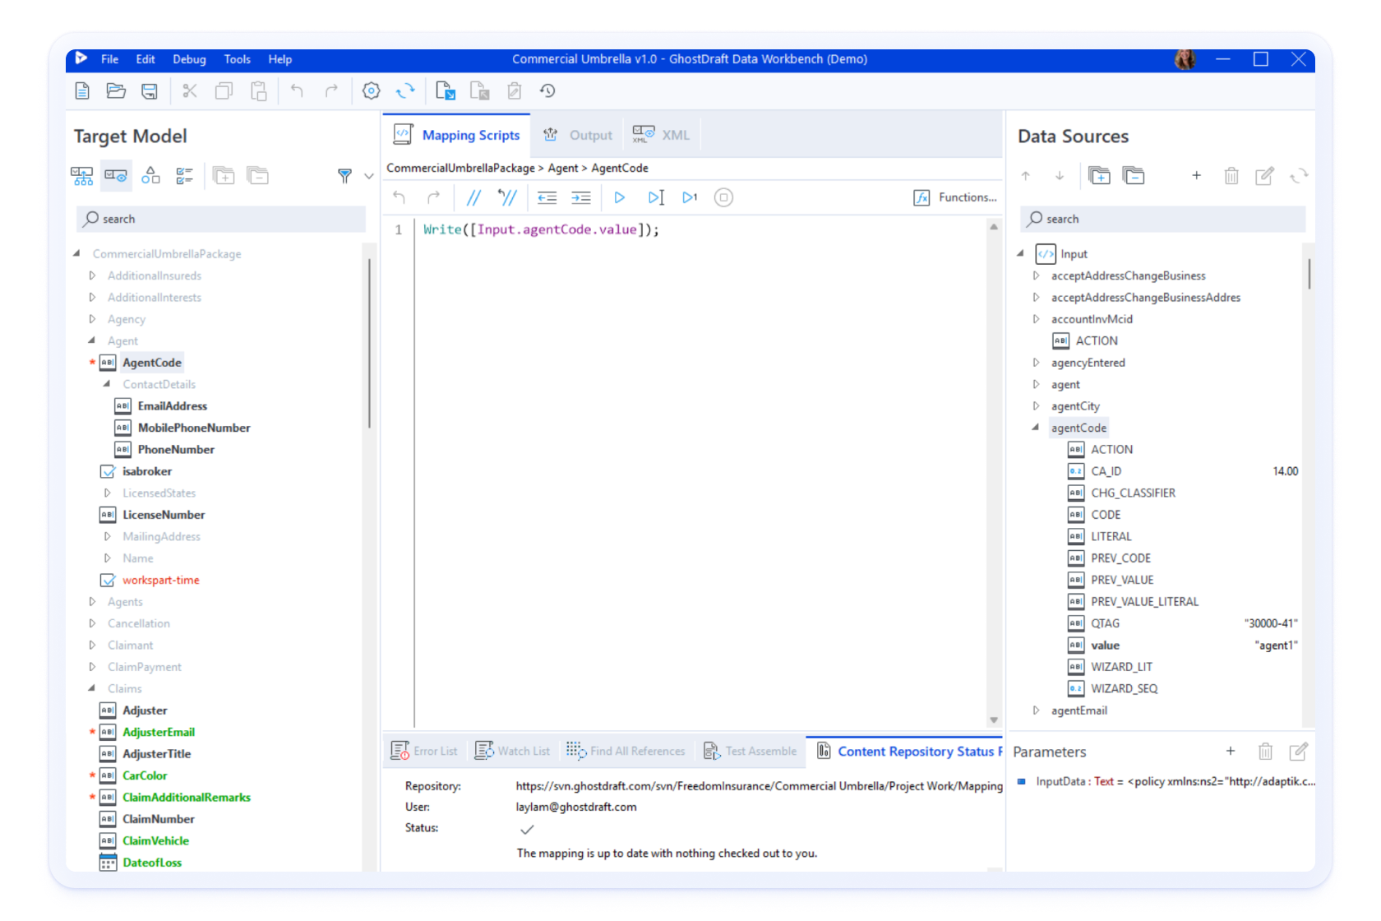This screenshot has width=1381, height=921.
Task: Click the Agent breadcrumb link
Action: click(563, 168)
